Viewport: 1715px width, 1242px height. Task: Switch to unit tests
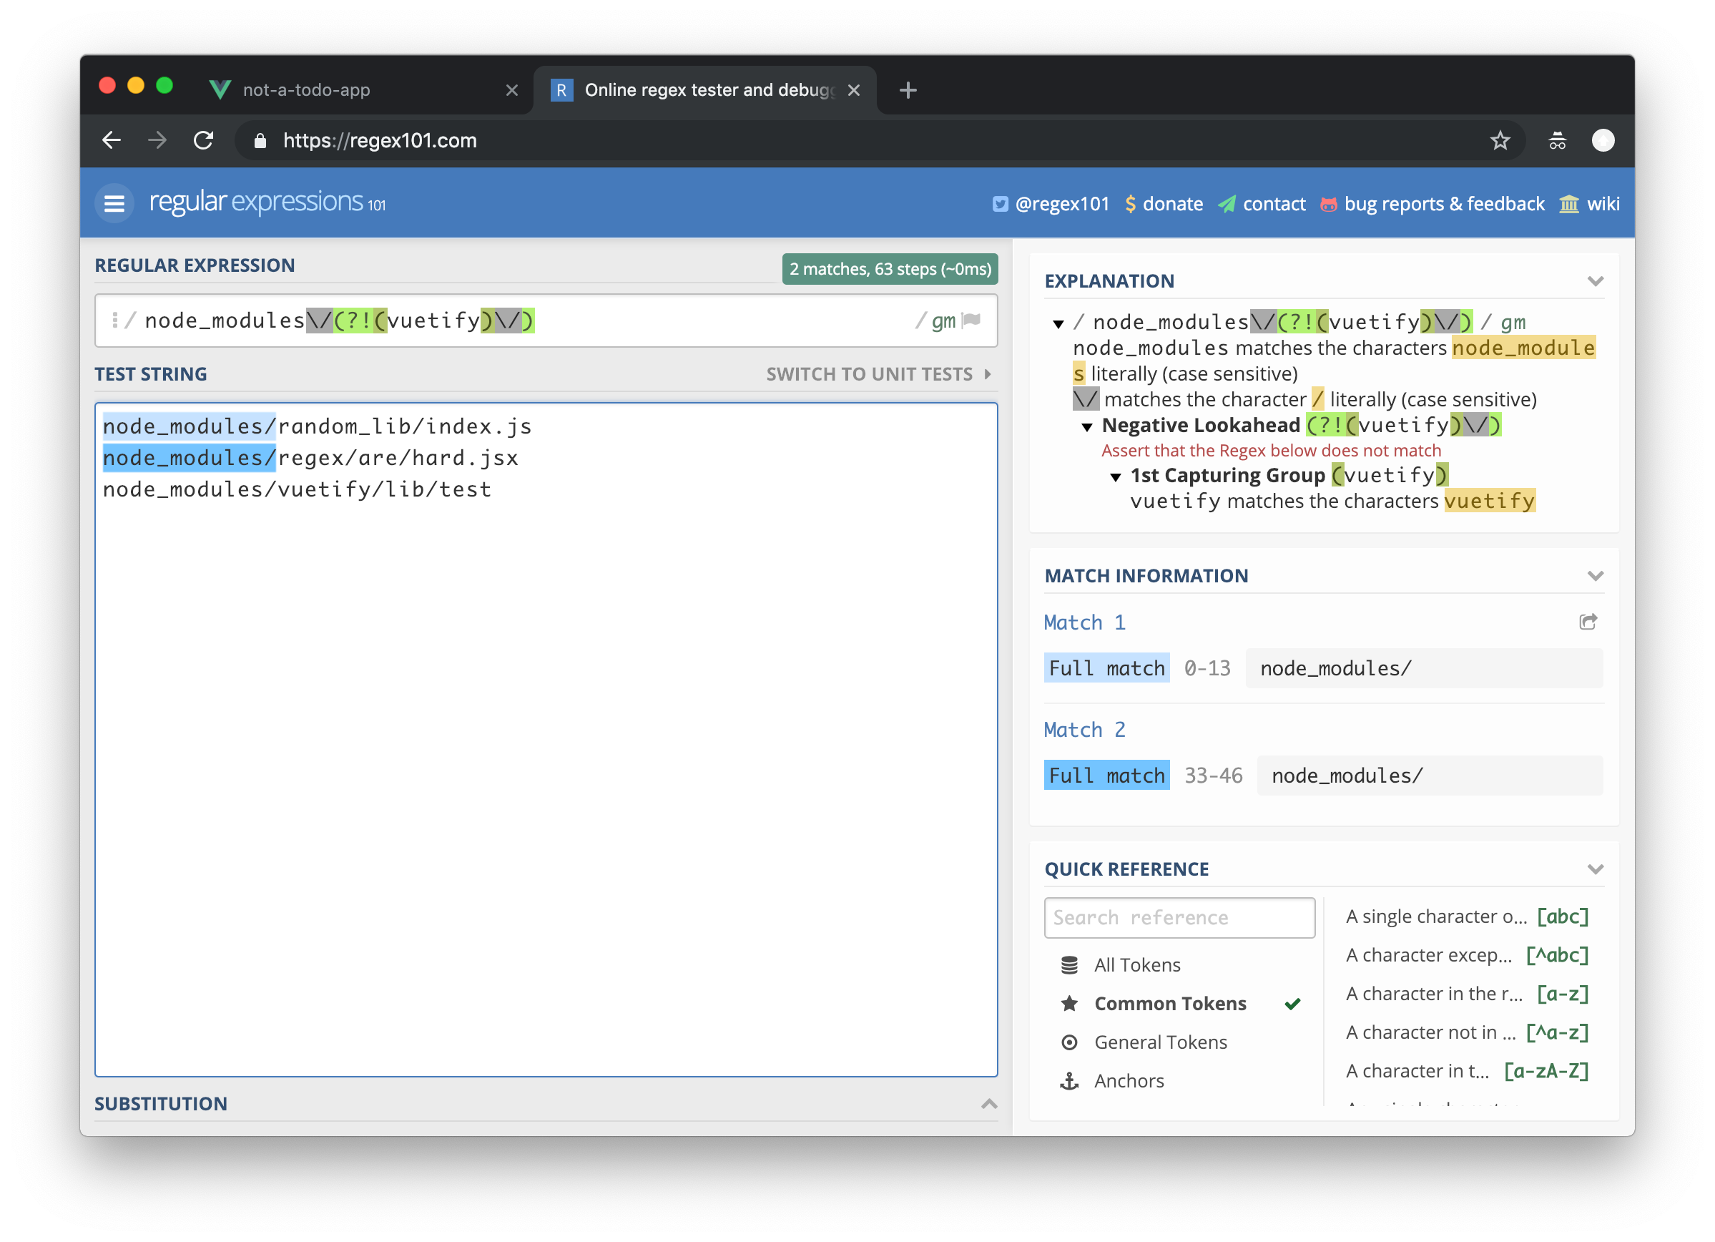(x=878, y=373)
